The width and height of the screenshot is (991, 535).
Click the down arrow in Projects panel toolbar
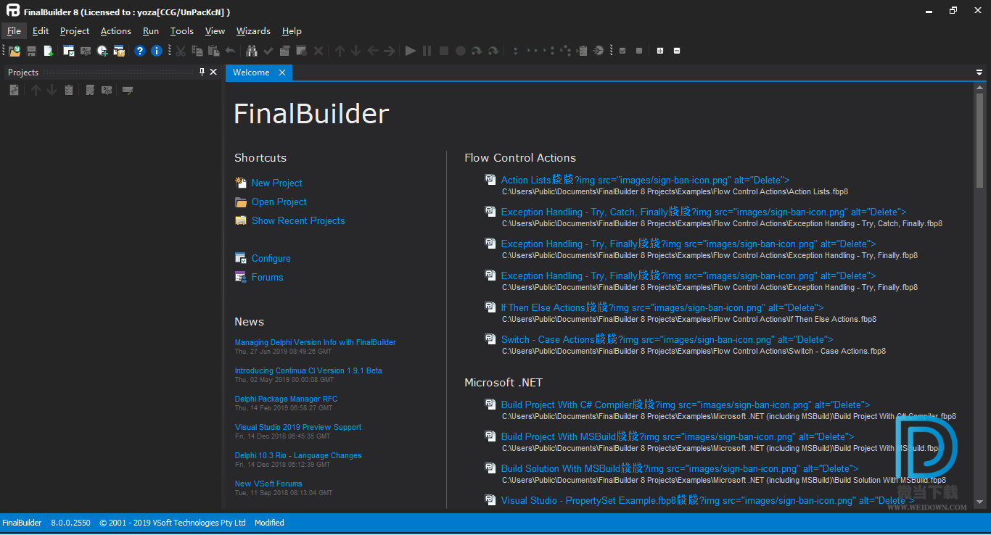pos(52,90)
